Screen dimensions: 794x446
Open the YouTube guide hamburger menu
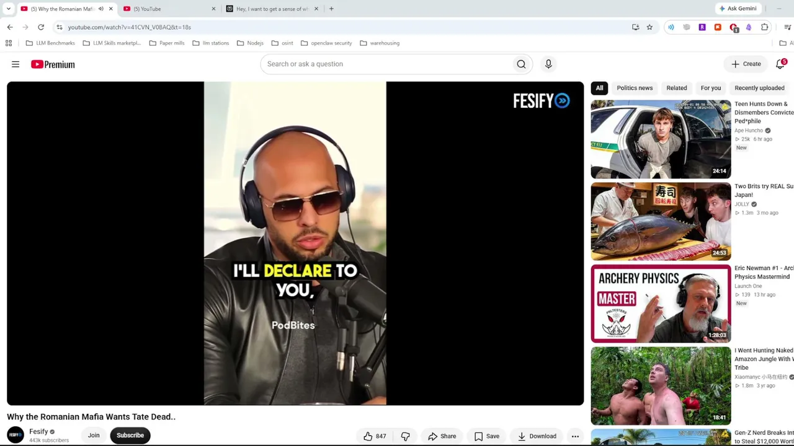click(x=16, y=64)
